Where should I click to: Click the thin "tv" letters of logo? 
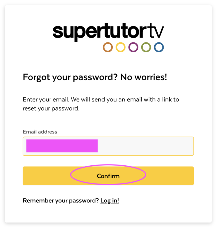point(157,31)
